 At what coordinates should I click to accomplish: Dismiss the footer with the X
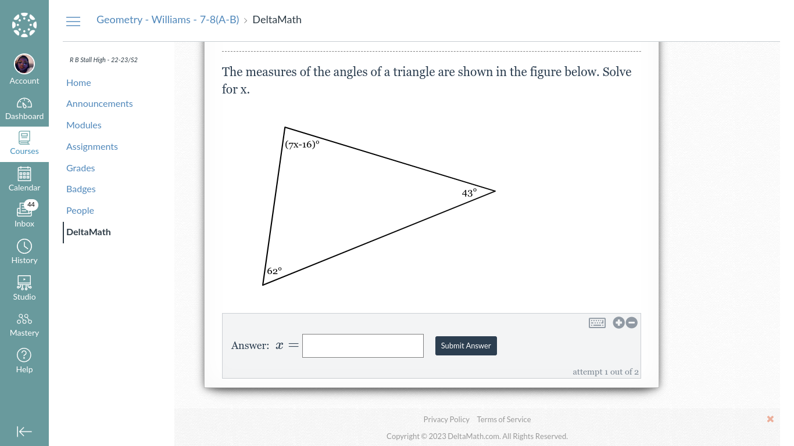(x=770, y=419)
